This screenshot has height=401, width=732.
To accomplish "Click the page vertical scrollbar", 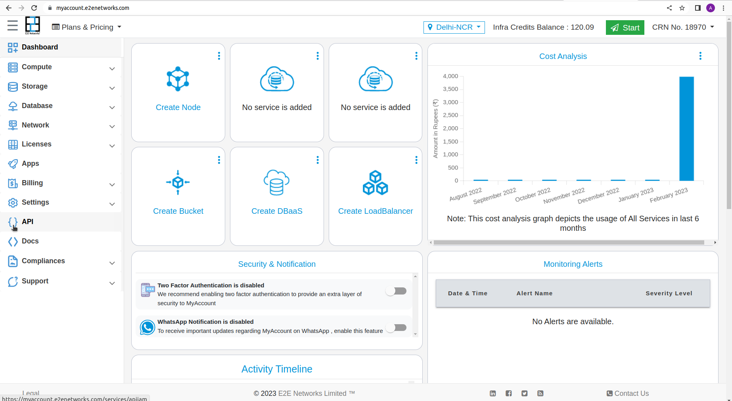I will 729,115.
